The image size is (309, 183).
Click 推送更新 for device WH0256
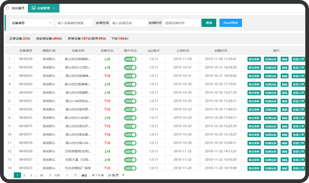click(x=254, y=110)
